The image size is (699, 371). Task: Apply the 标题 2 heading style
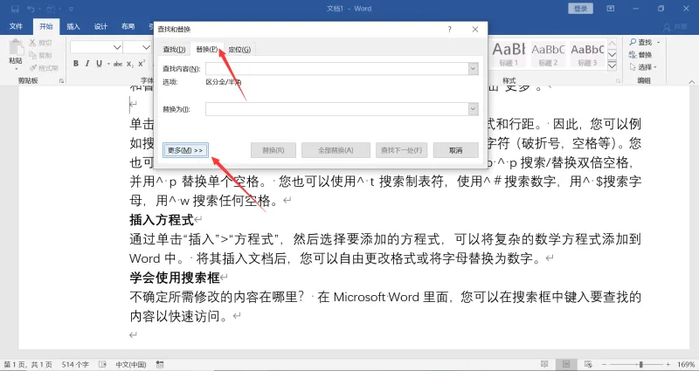(x=548, y=54)
